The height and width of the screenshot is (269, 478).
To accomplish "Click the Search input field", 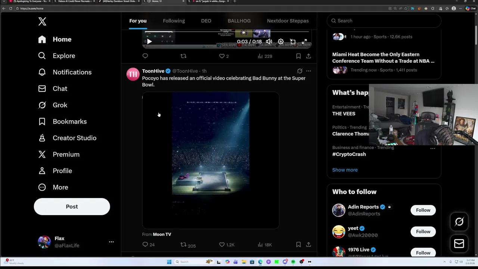I will pos(384,21).
